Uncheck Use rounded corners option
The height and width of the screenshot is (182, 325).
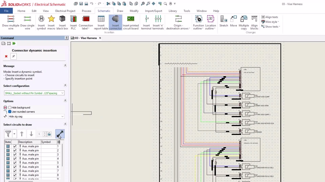[x=10, y=112]
